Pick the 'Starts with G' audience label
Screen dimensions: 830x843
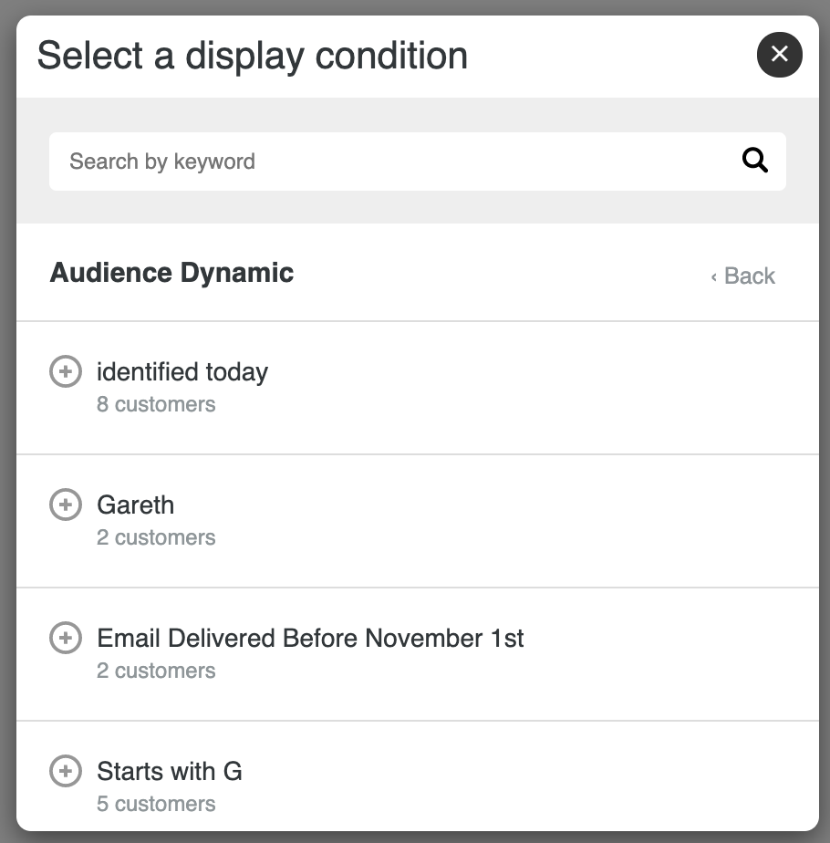pyautogui.click(x=170, y=772)
